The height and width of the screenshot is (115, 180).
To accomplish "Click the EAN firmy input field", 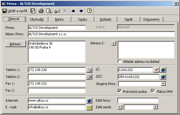I will 138,100.
